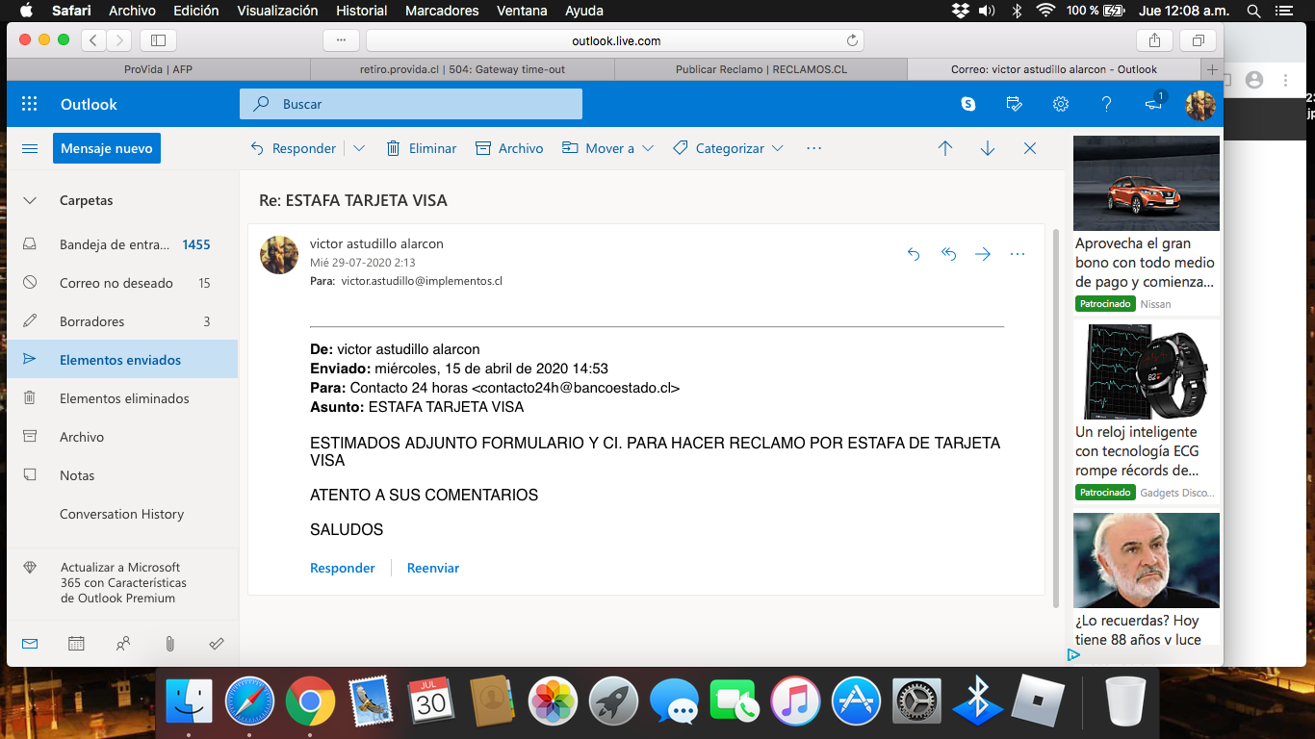
Task: Go to next message with down arrow
Action: click(988, 148)
